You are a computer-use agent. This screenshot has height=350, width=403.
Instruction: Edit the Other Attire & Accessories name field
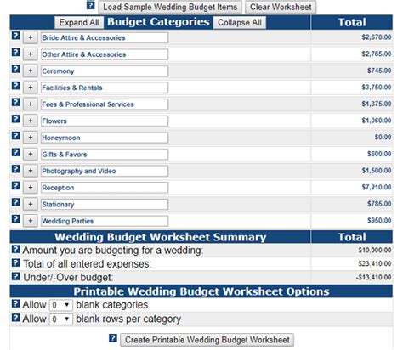coord(105,54)
